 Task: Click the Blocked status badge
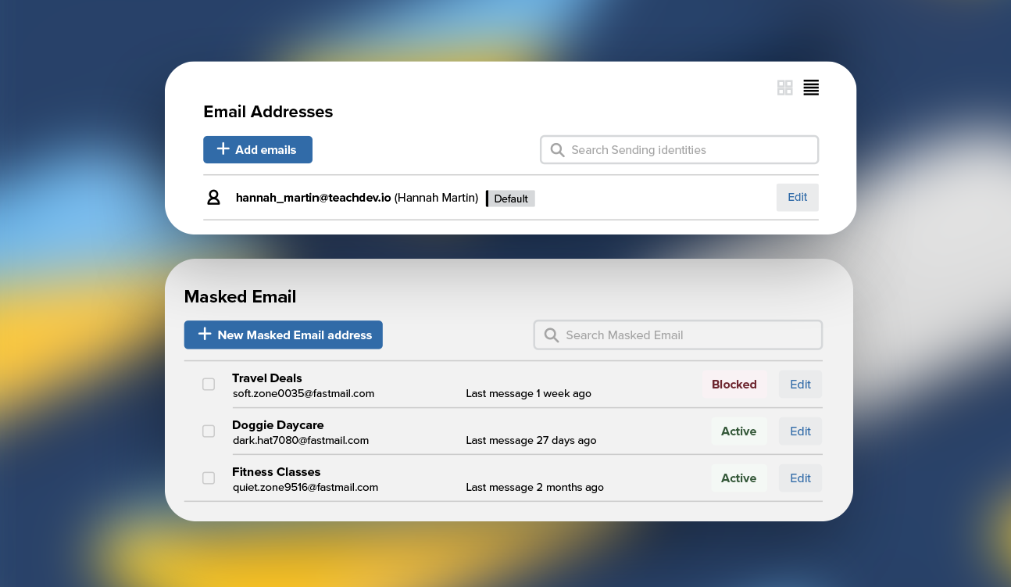(734, 385)
